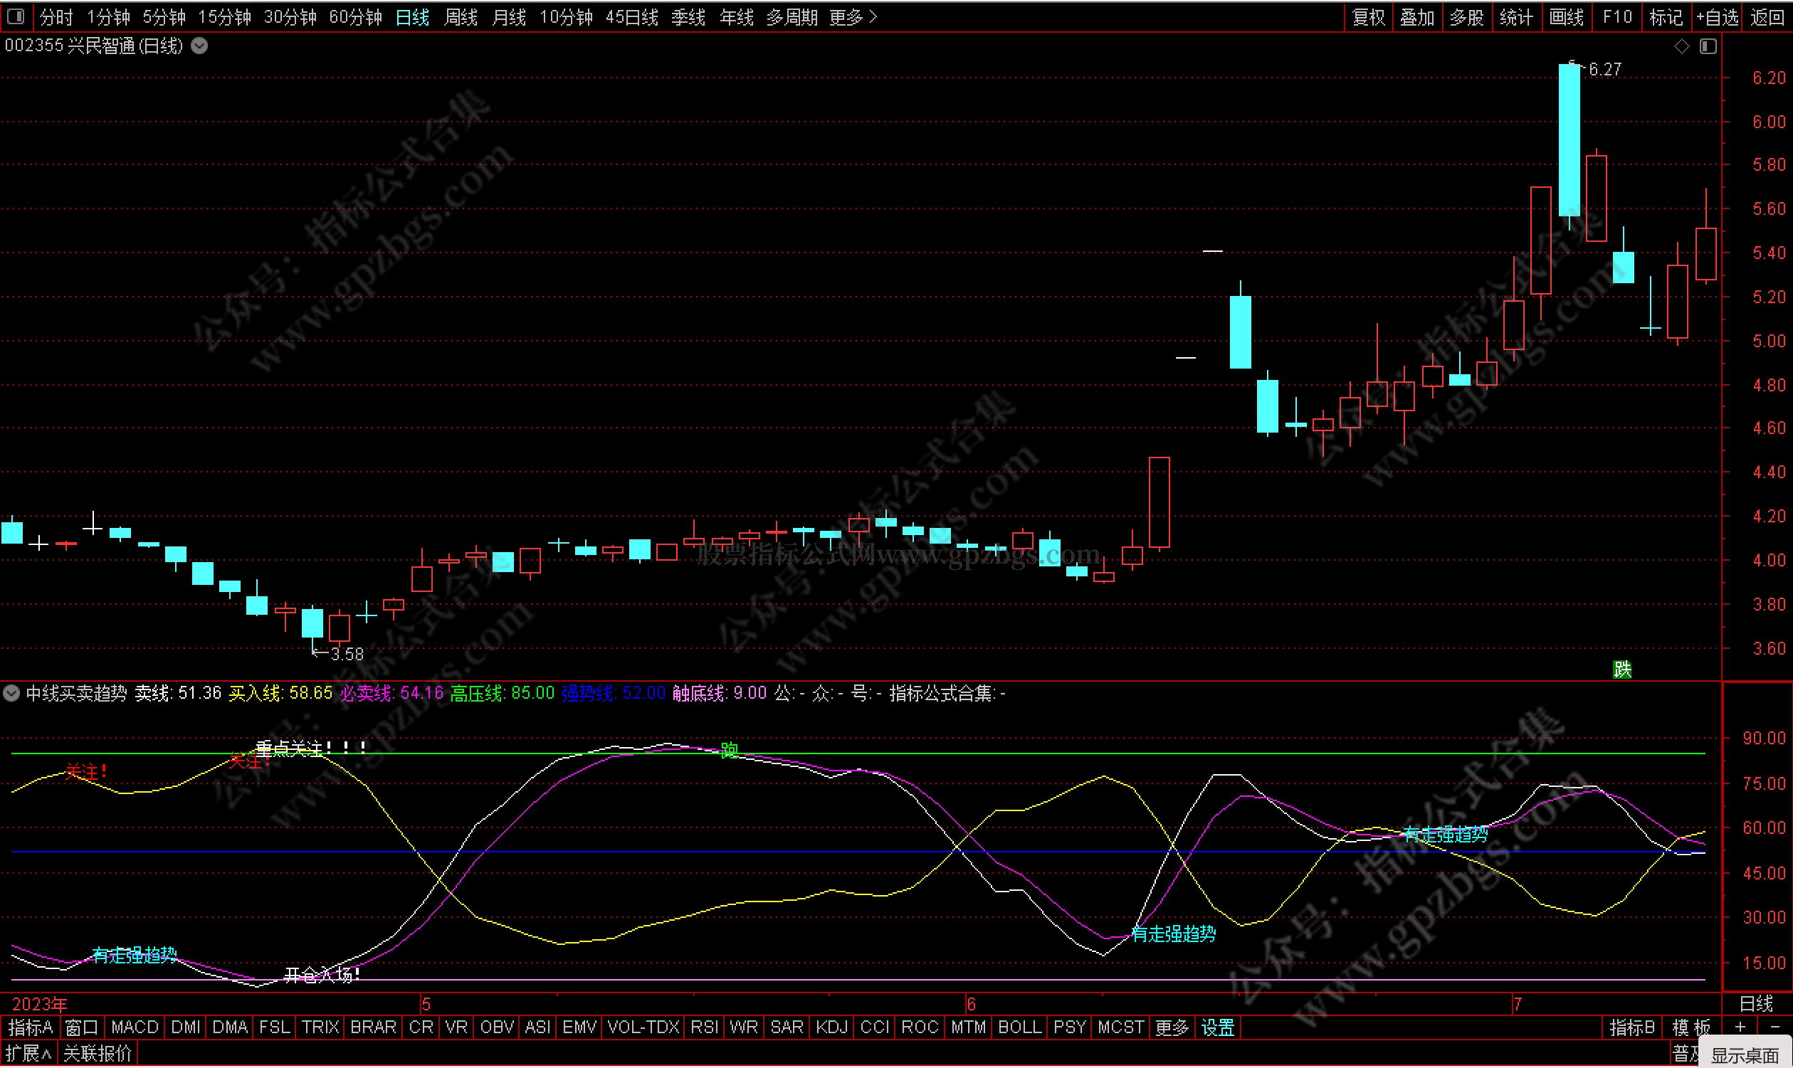
Task: Click the 返回 back button
Action: 1767,16
